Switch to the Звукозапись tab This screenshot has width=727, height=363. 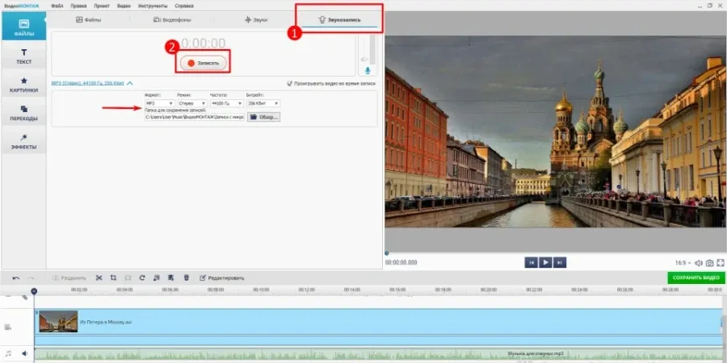click(339, 20)
